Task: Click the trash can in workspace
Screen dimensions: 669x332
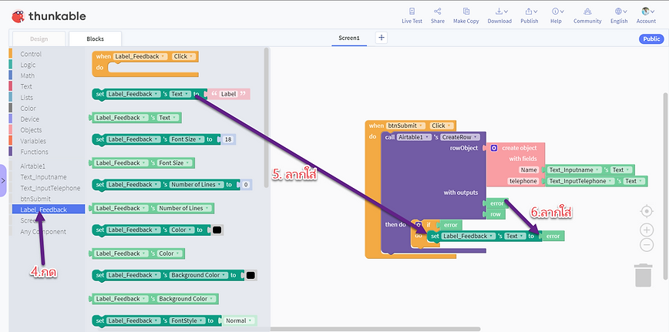Action: (x=643, y=275)
